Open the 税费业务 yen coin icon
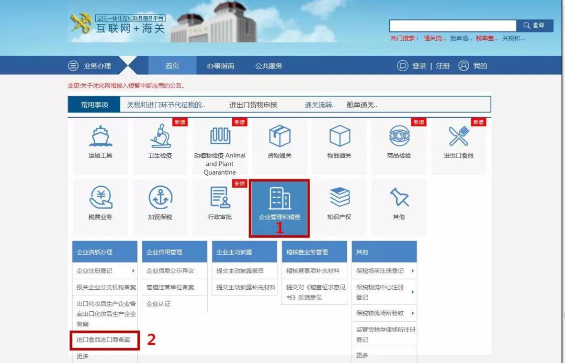The width and height of the screenshot is (565, 363). 101,197
